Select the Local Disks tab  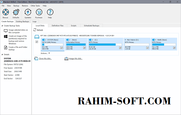click(40, 26)
